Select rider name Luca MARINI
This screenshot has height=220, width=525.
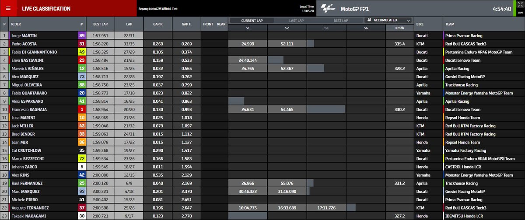point(23,118)
